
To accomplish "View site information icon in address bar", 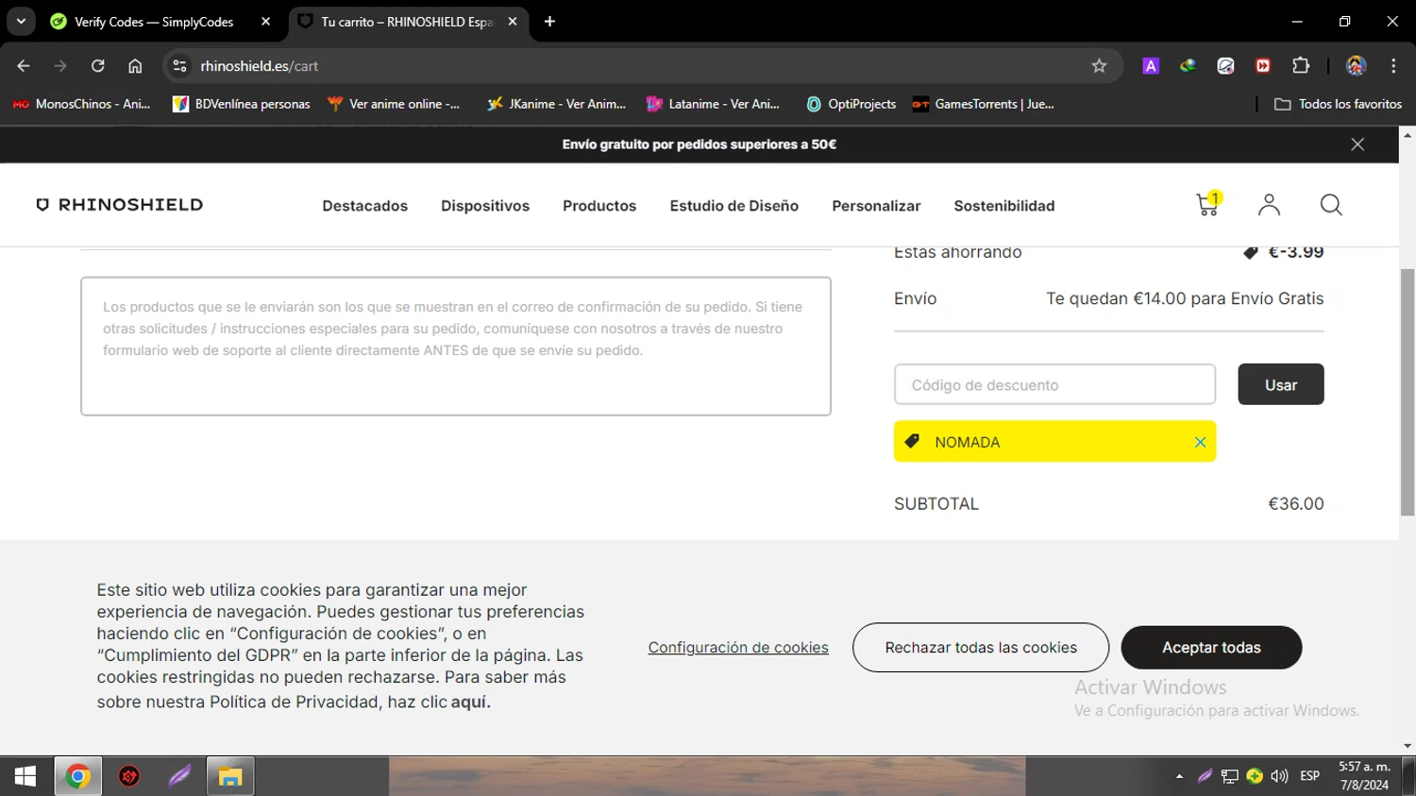I will click(x=179, y=66).
